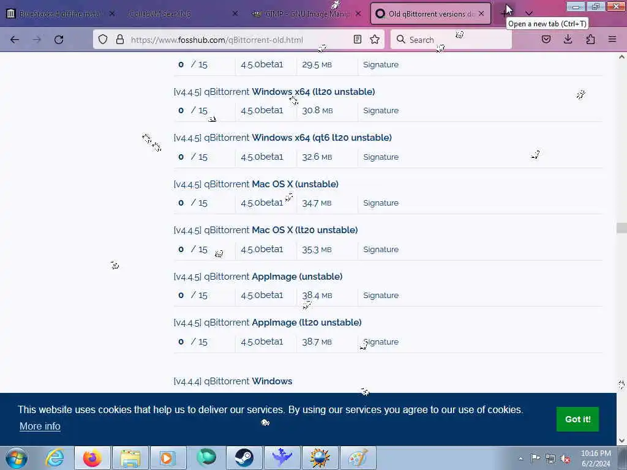627x470 pixels.
Task: Open the green orb app on taskbar
Action: (206, 458)
